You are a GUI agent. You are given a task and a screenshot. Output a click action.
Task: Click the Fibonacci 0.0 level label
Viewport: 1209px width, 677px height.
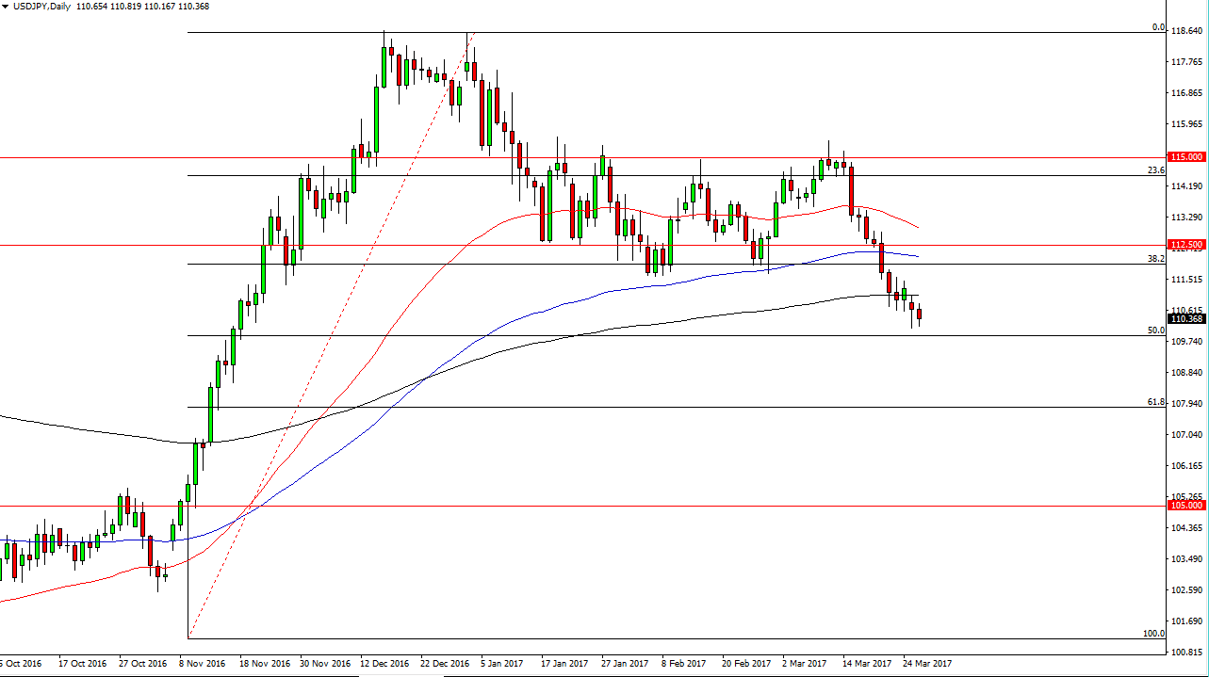pos(1158,28)
